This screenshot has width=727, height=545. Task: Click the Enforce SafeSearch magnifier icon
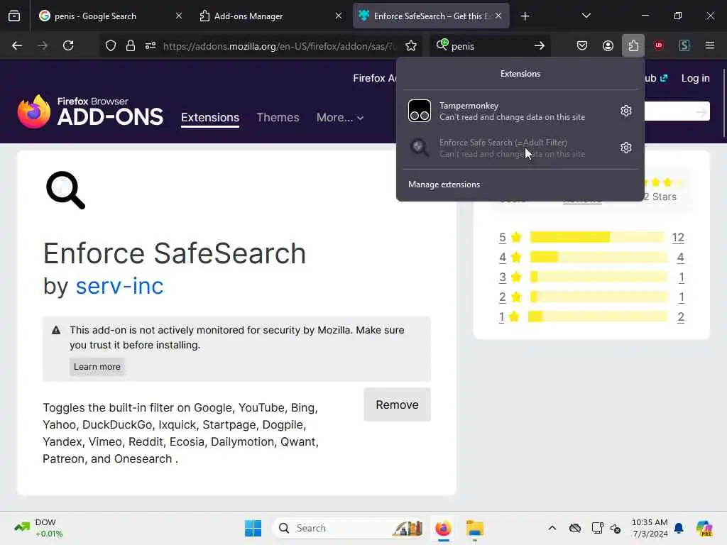pos(65,190)
